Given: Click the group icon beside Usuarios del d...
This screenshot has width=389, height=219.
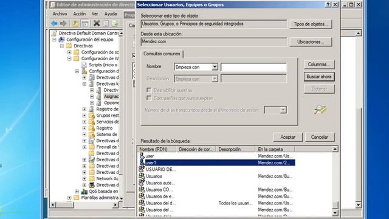Looking at the screenshot, I should [142, 203].
